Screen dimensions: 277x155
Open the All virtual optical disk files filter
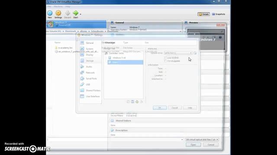202,139
